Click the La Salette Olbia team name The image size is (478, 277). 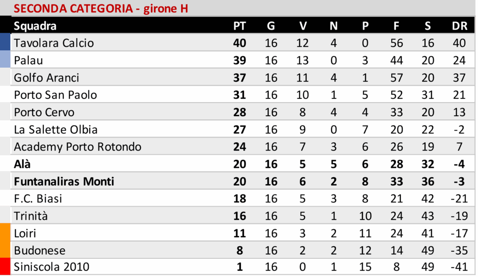56,129
